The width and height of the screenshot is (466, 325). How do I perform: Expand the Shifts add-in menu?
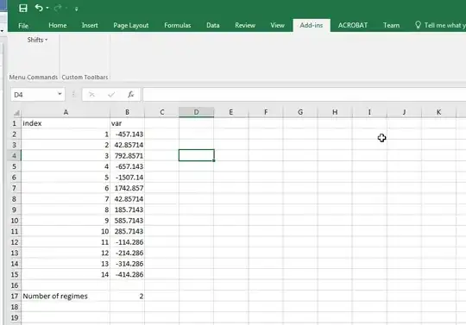37,40
